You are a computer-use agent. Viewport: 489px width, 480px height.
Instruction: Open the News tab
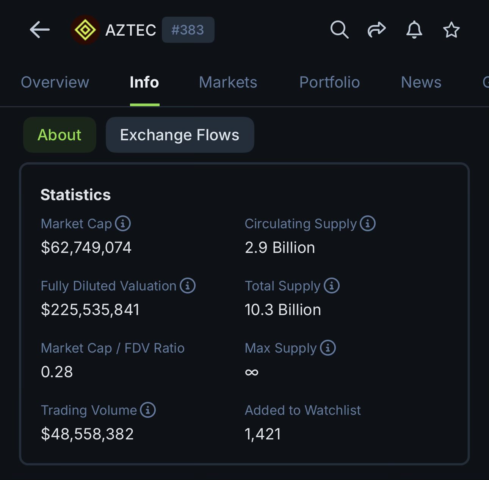pyautogui.click(x=421, y=82)
